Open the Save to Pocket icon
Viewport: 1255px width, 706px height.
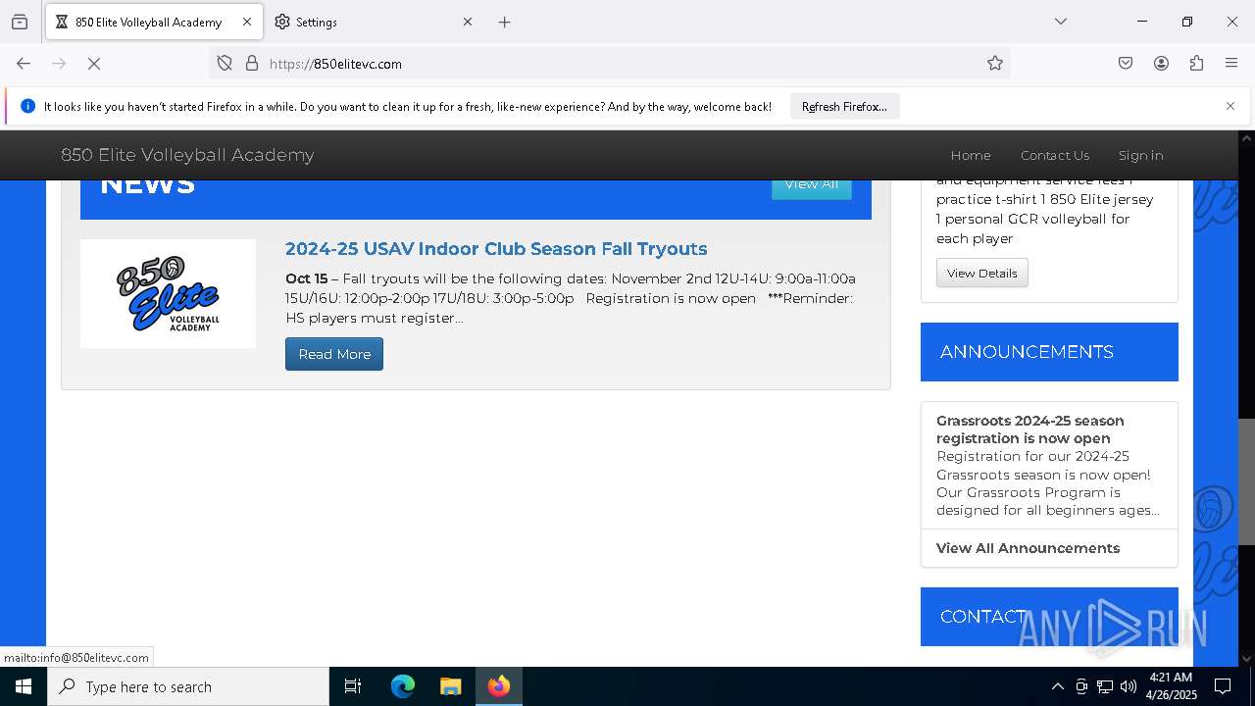[1126, 64]
